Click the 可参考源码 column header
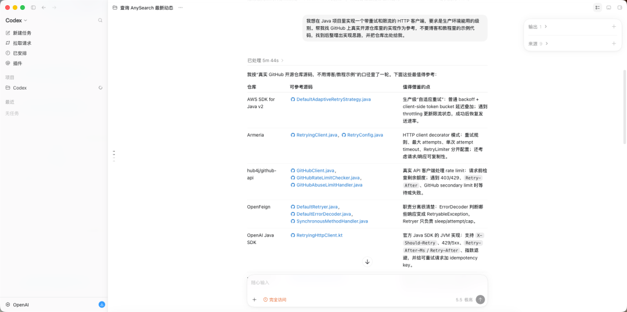Screen dimensions: 627x312 [301, 87]
